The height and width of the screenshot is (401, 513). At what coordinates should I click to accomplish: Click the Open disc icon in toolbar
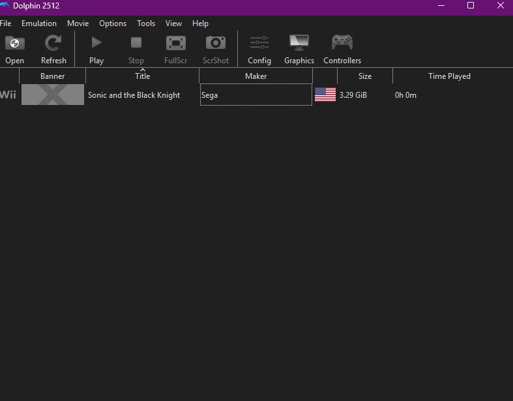[14, 44]
